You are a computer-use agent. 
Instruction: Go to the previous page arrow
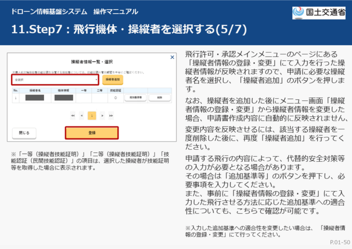click(x=81, y=116)
